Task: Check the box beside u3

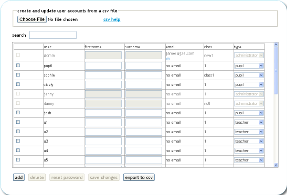Action: pyautogui.click(x=18, y=141)
